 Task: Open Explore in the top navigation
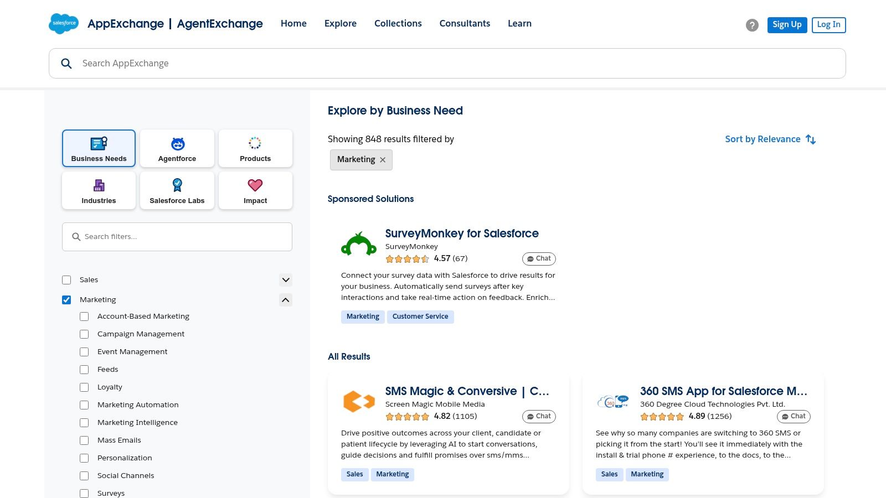[341, 24]
